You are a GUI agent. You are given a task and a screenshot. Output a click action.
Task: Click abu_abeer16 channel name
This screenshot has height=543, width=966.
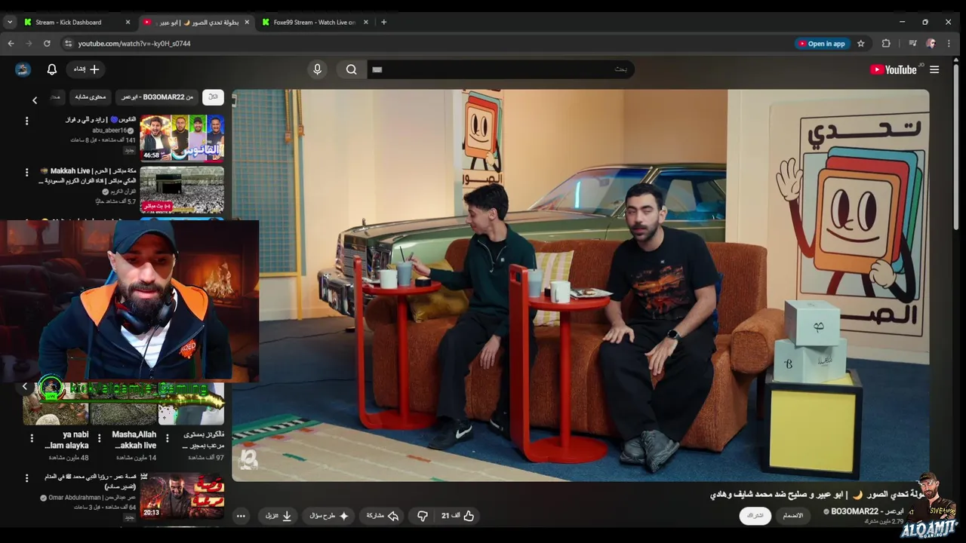tap(109, 130)
